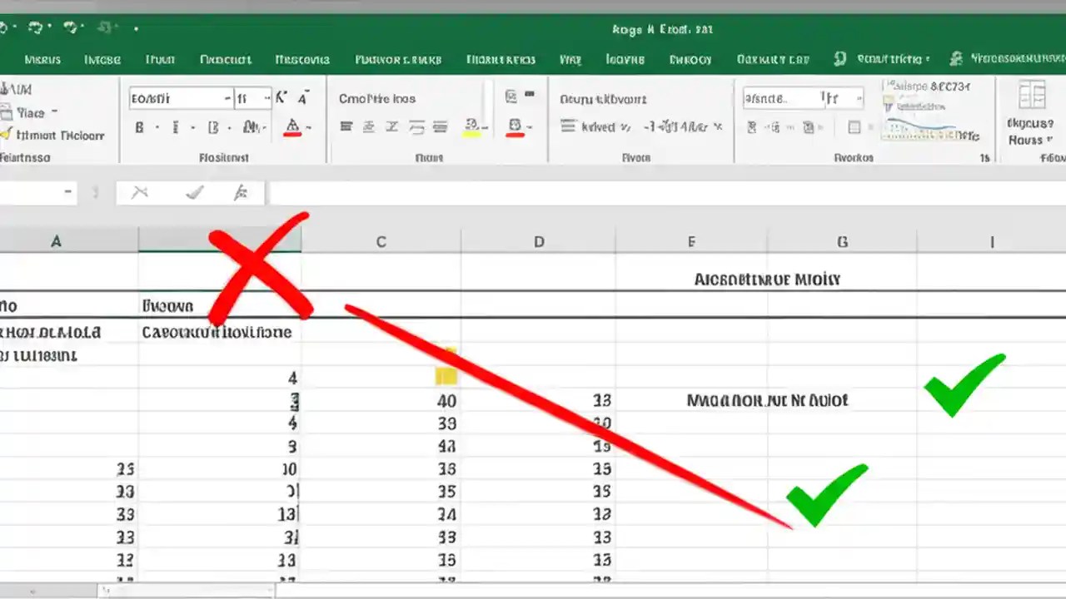Image resolution: width=1066 pixels, height=599 pixels.
Task: Toggle left alignment for the cell
Action: 346,127
